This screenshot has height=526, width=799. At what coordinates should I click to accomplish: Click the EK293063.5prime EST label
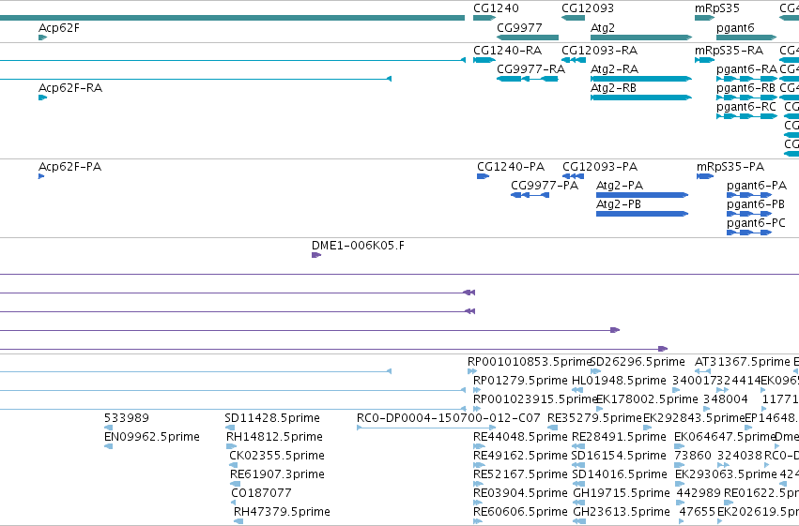pyautogui.click(x=726, y=474)
